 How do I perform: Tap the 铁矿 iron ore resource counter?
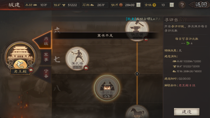point(66,5)
